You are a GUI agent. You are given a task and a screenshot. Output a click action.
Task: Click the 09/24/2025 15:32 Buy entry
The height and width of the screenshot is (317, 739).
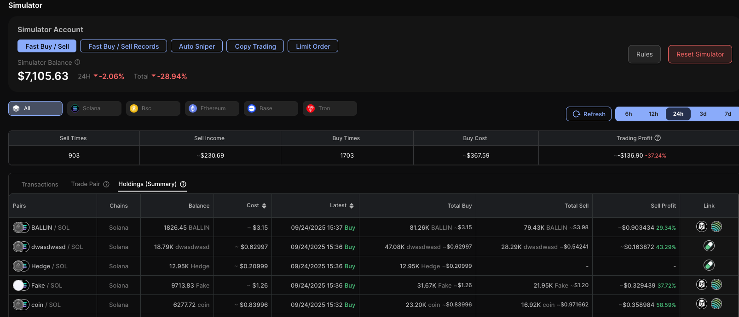pos(323,305)
